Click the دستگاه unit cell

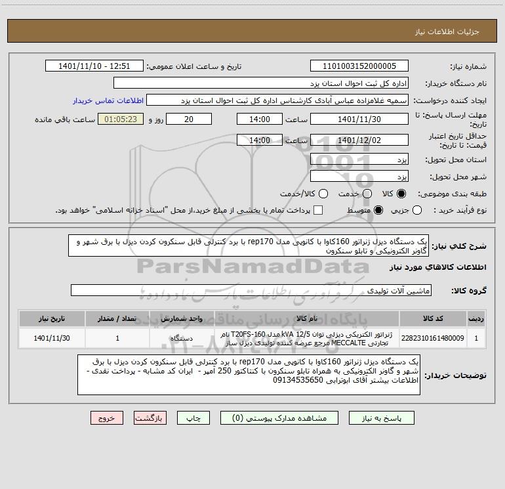182,338
